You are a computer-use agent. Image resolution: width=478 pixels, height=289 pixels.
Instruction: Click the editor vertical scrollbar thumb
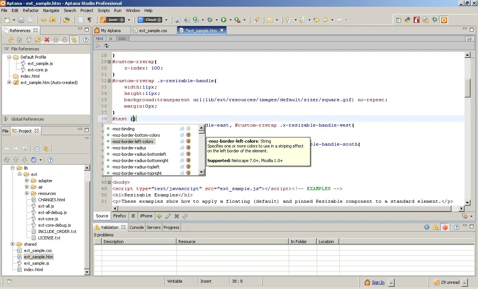click(x=467, y=88)
